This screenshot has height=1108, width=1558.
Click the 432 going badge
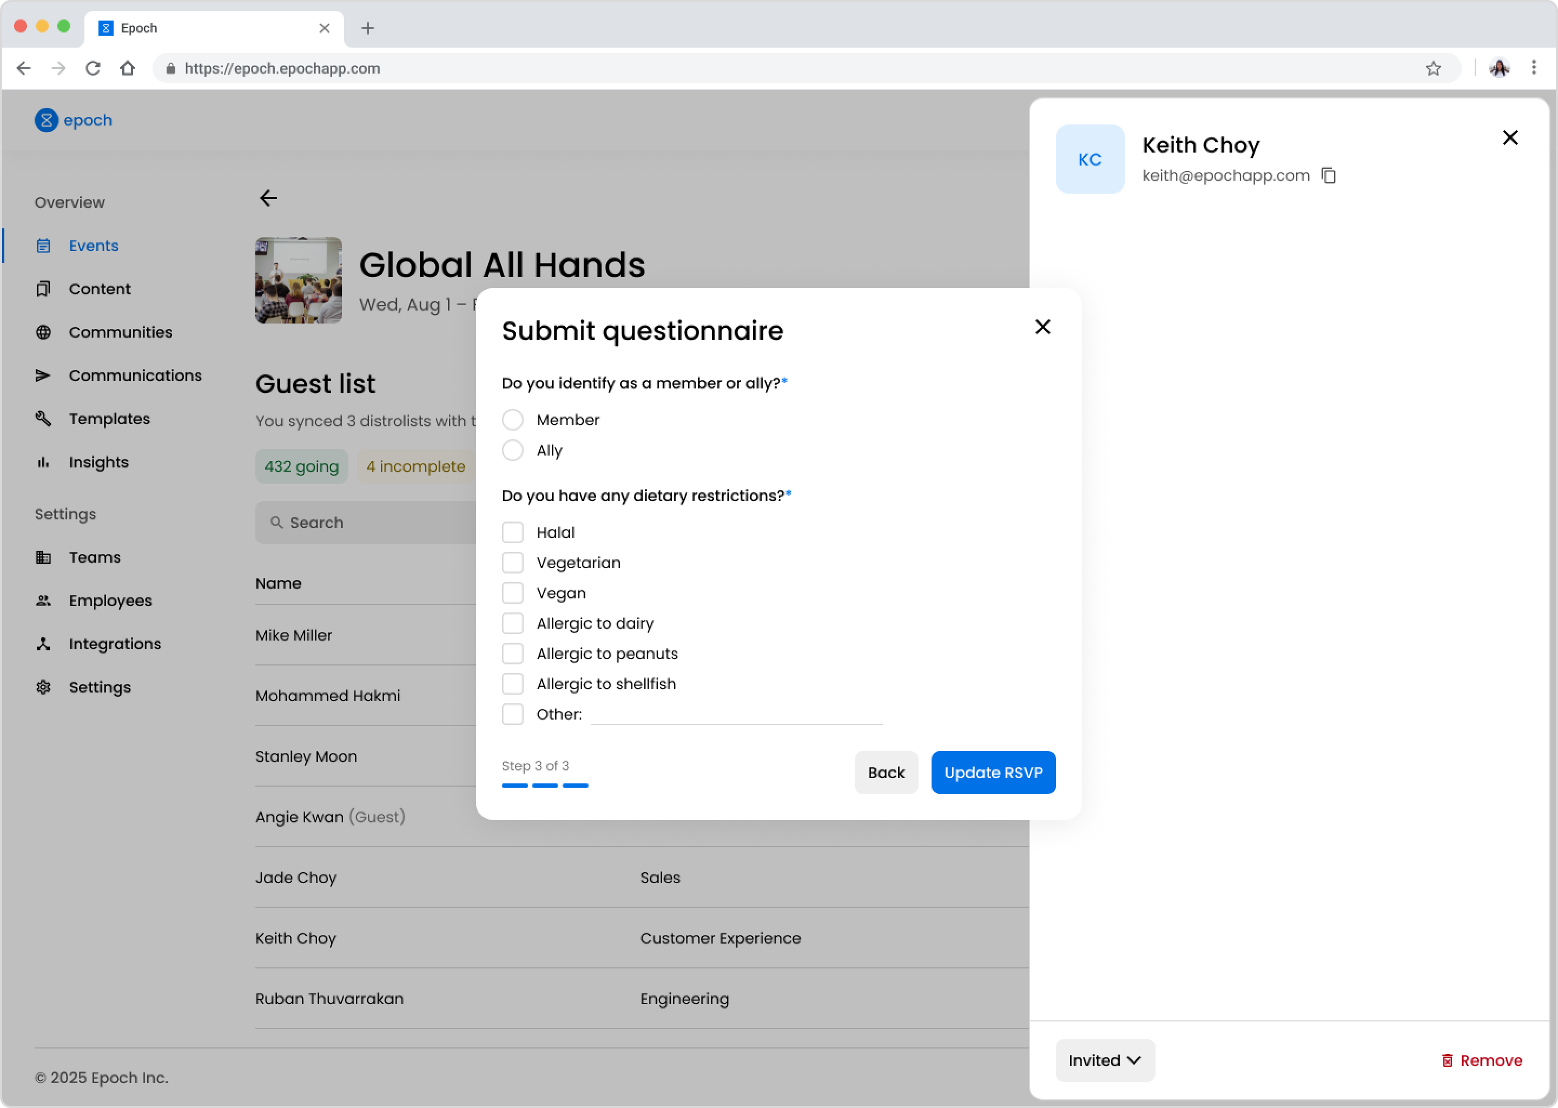[301, 466]
